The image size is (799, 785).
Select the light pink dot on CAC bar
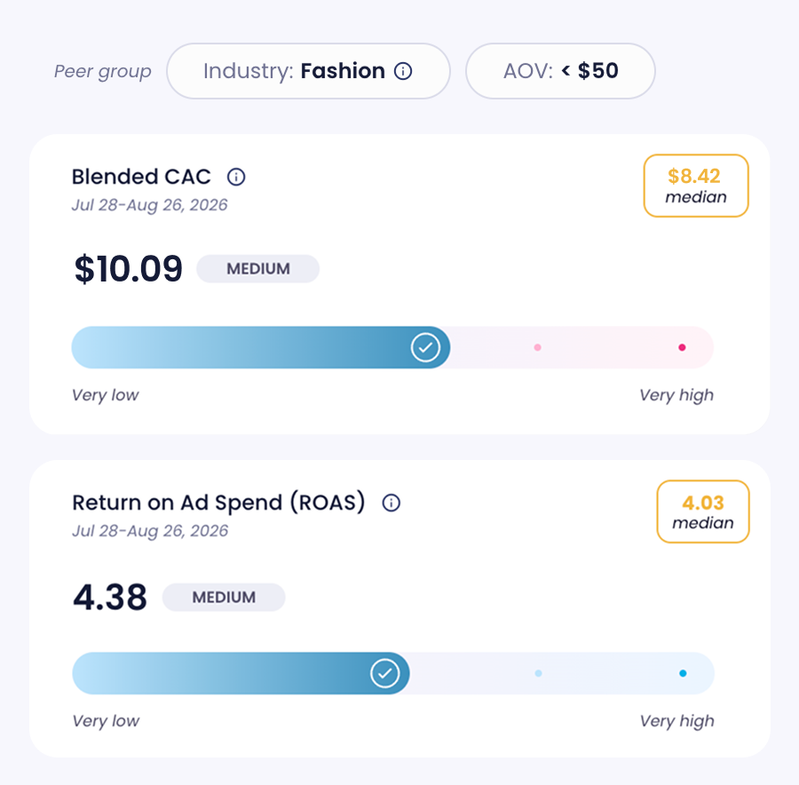(x=537, y=347)
